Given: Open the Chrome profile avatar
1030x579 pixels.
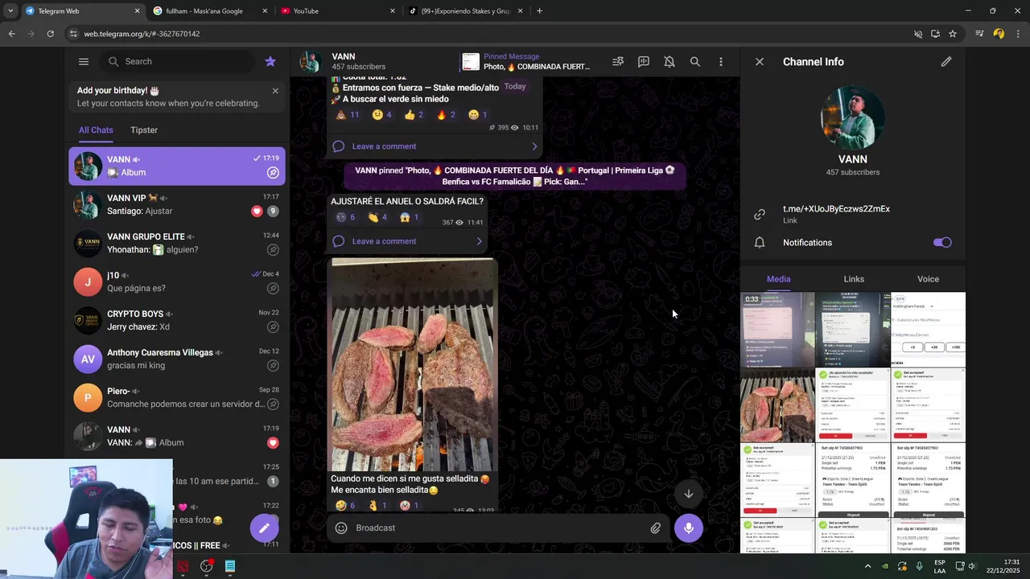Looking at the screenshot, I should pos(999,34).
